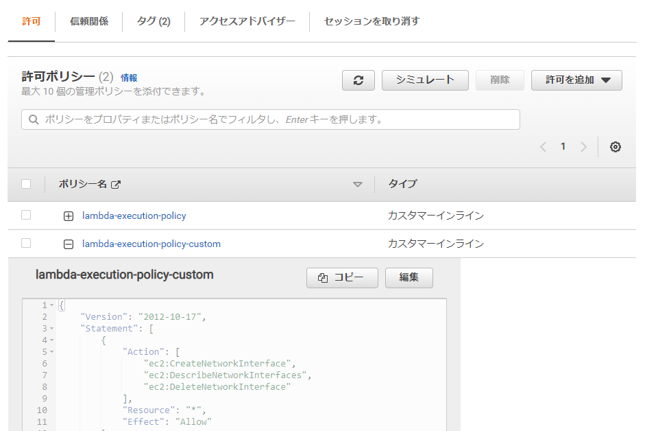Open lambda-execution-policy-custom link
Screen dimensions: 645x431
point(151,244)
